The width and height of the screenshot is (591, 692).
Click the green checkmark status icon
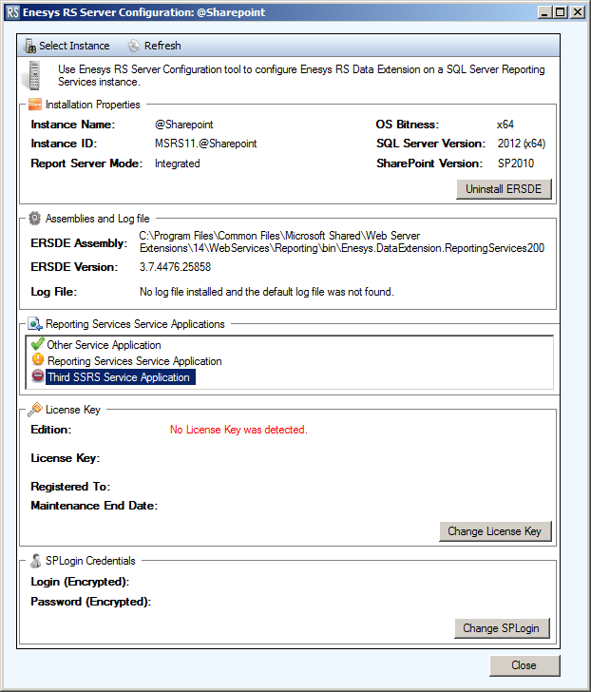coord(38,344)
